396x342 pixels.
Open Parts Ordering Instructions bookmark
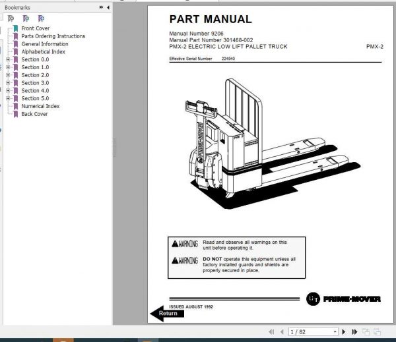pyautogui.click(x=53, y=36)
